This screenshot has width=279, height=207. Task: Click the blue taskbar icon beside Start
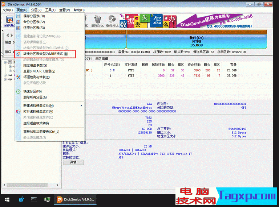pyautogui.click(x=21, y=200)
